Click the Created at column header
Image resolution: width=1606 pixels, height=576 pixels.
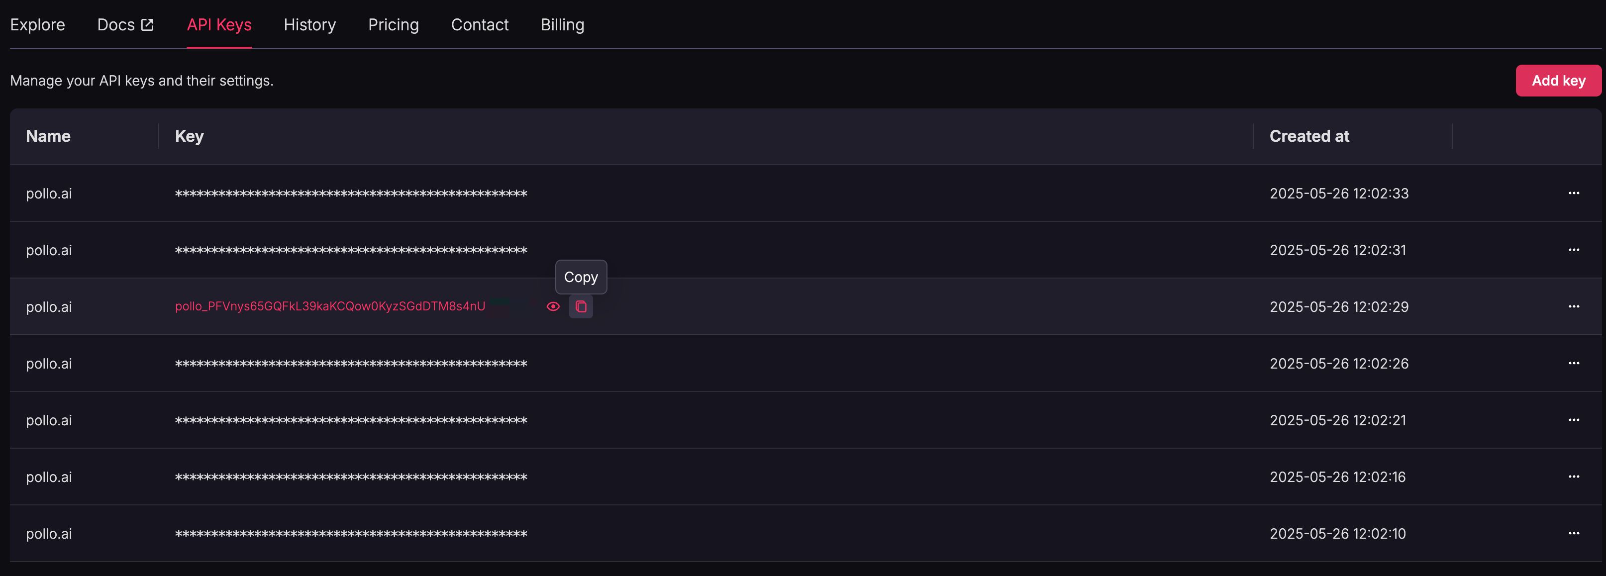(x=1308, y=136)
